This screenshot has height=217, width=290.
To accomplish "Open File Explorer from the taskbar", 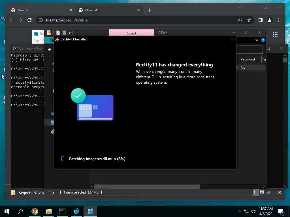I will [x=49, y=211].
